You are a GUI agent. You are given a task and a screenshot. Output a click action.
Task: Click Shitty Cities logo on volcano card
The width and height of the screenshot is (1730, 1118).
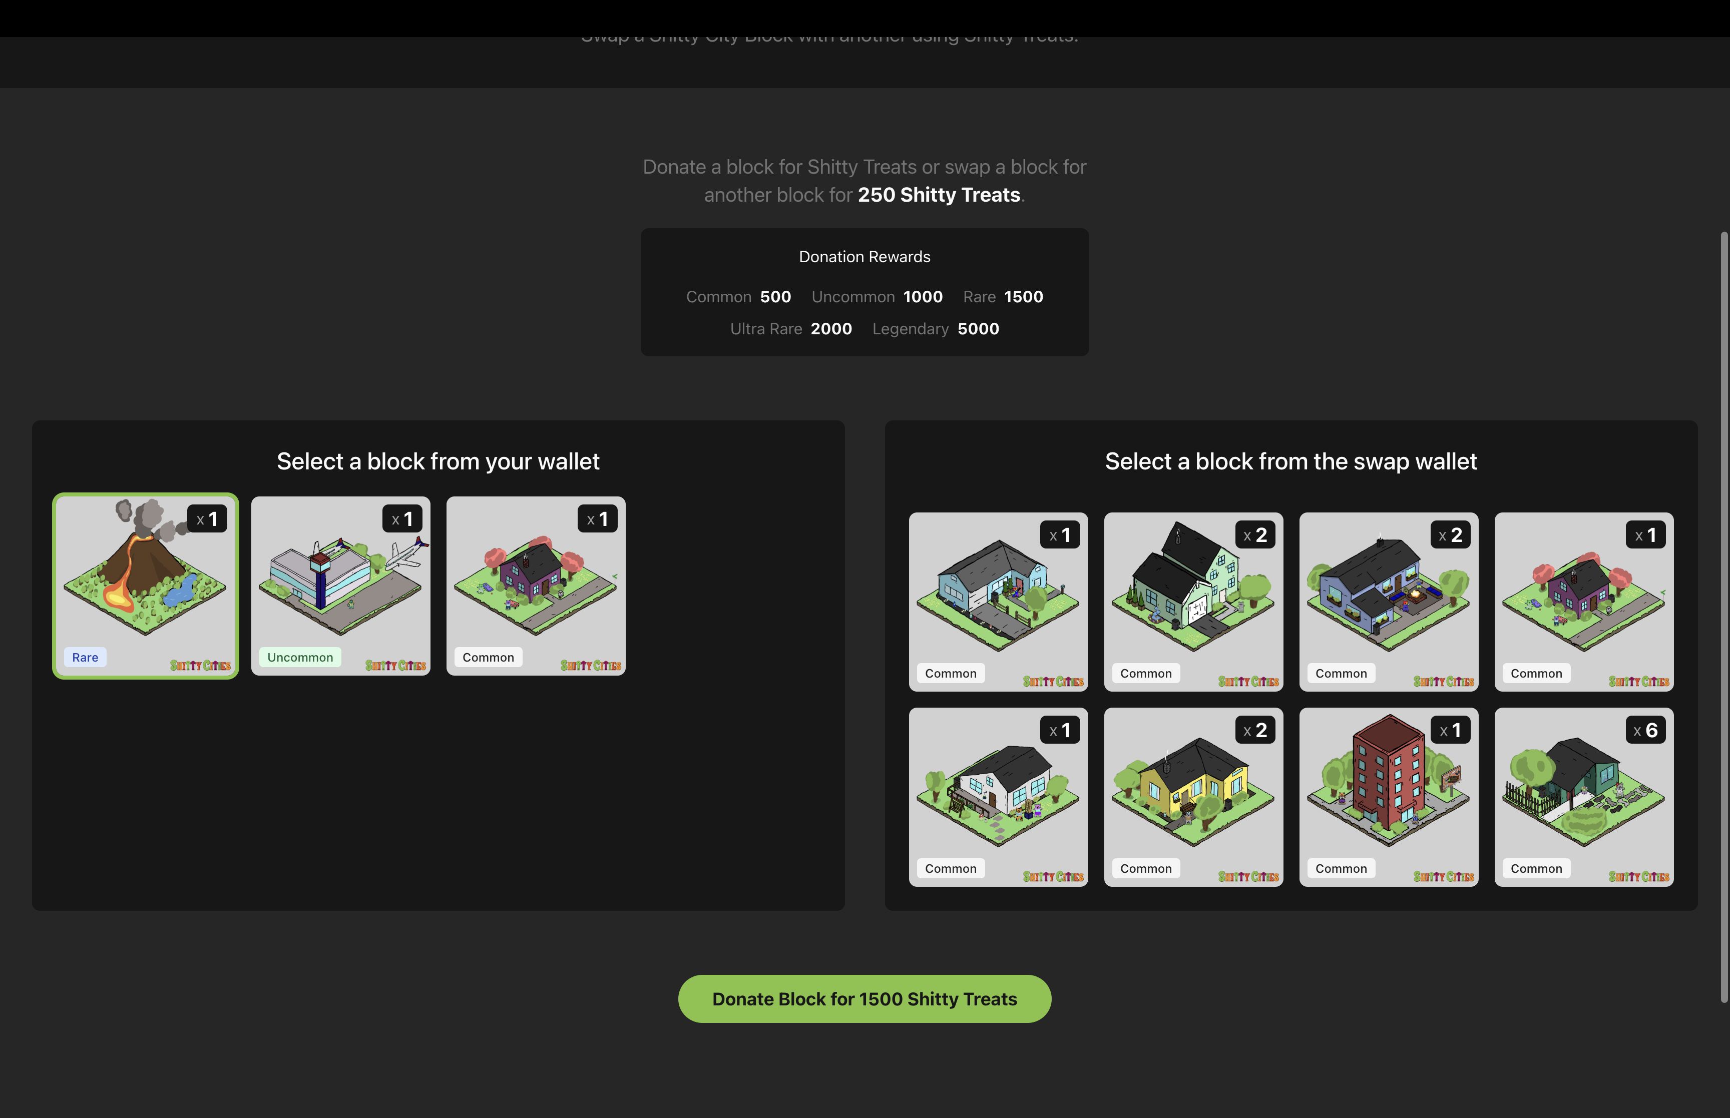pos(200,666)
